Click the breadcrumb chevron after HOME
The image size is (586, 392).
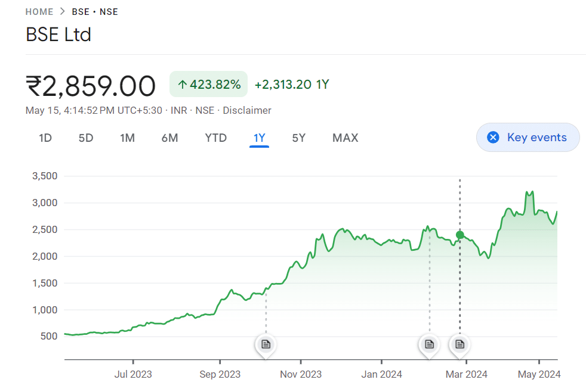(x=63, y=12)
